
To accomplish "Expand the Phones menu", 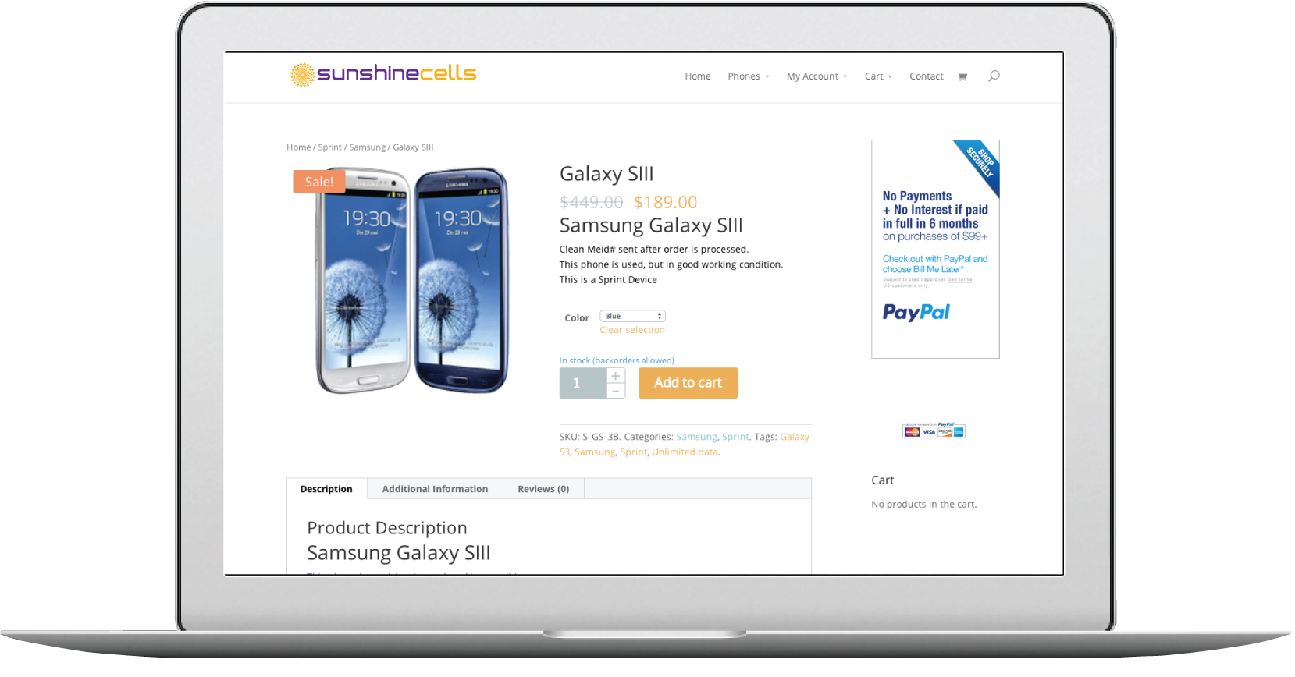I will coord(748,76).
